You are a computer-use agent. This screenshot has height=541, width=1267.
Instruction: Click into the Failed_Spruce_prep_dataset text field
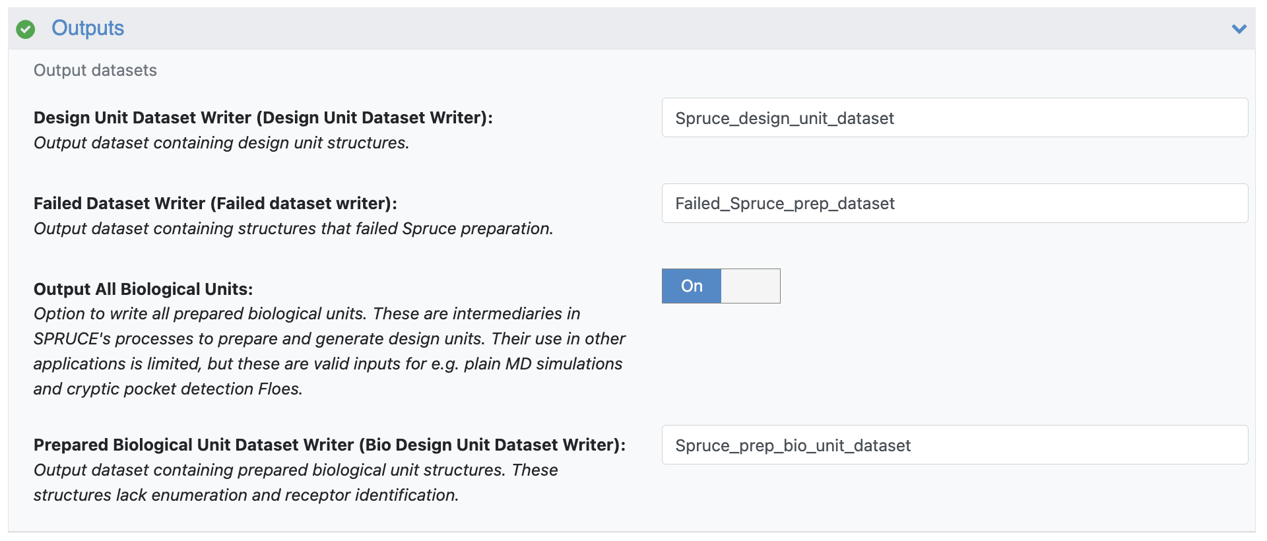pos(954,203)
